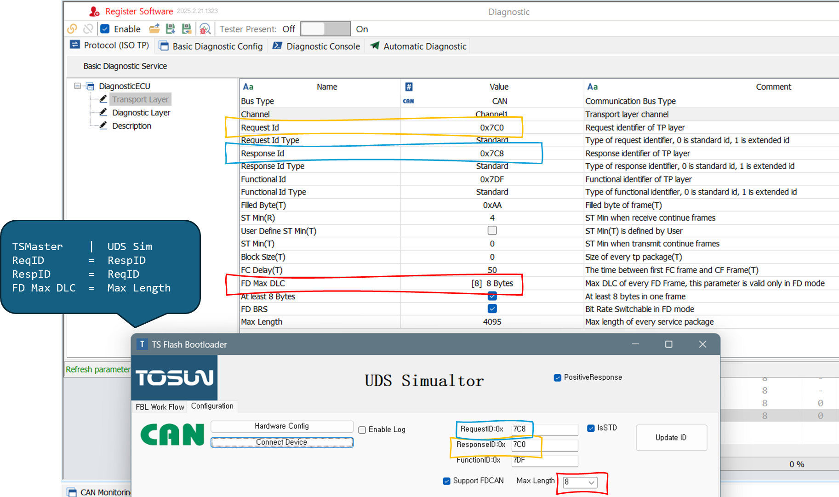The width and height of the screenshot is (839, 497).
Task: Click the Protocol ISO TP arrows icon
Action: (x=74, y=45)
